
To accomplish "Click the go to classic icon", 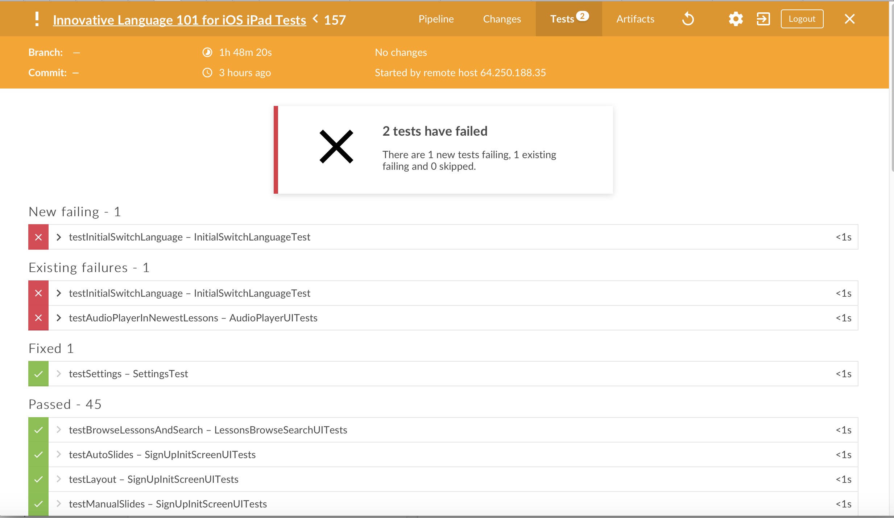I will tap(763, 19).
